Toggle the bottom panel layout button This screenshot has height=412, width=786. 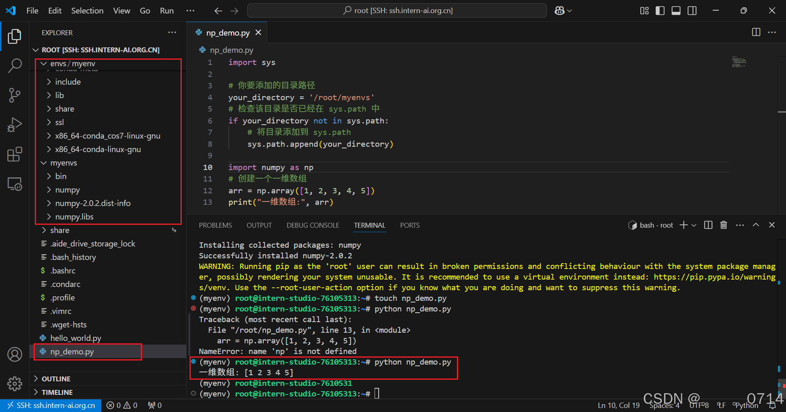point(676,11)
